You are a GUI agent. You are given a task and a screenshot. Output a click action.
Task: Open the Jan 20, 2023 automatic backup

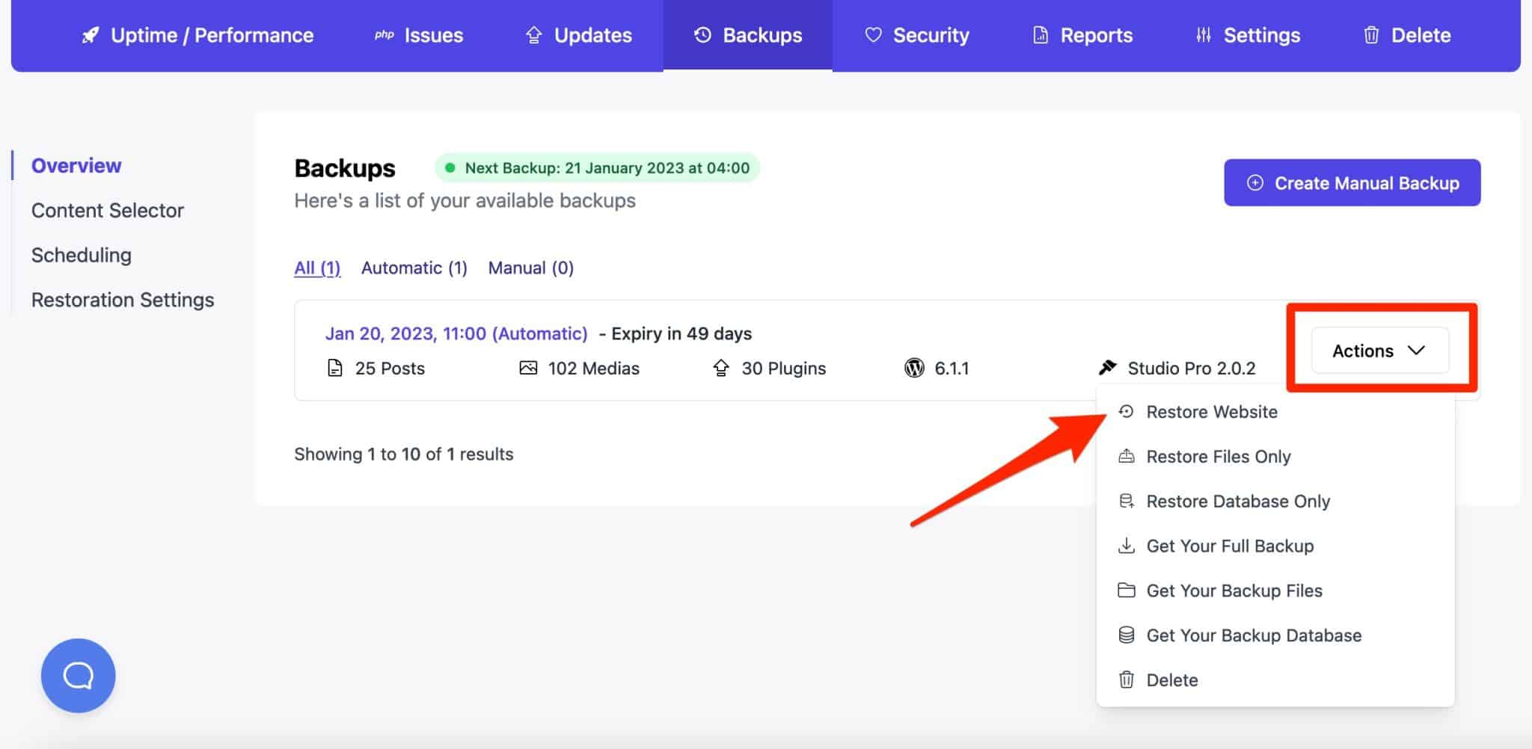pos(456,333)
